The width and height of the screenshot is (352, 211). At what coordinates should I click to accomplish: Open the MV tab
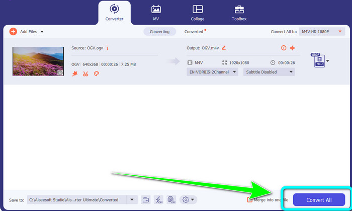point(156,12)
